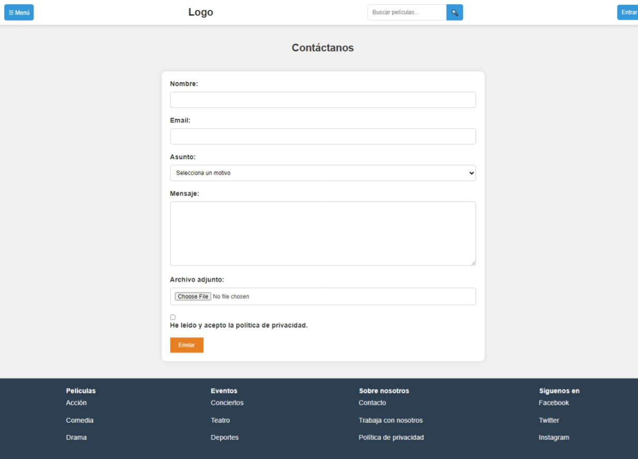
Task: Select the Acción category link
Action: point(76,403)
